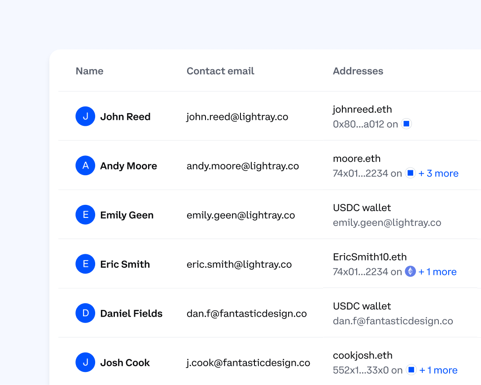Viewport: 481px width, 385px height.
Task: Click the Ethereum icon in Eric Smith's row
Action: point(411,271)
